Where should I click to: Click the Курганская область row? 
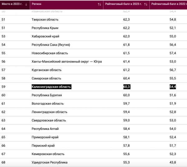[x=93, y=70]
